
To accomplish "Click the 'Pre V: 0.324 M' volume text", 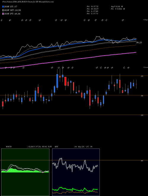I will (x=118, y=9).
